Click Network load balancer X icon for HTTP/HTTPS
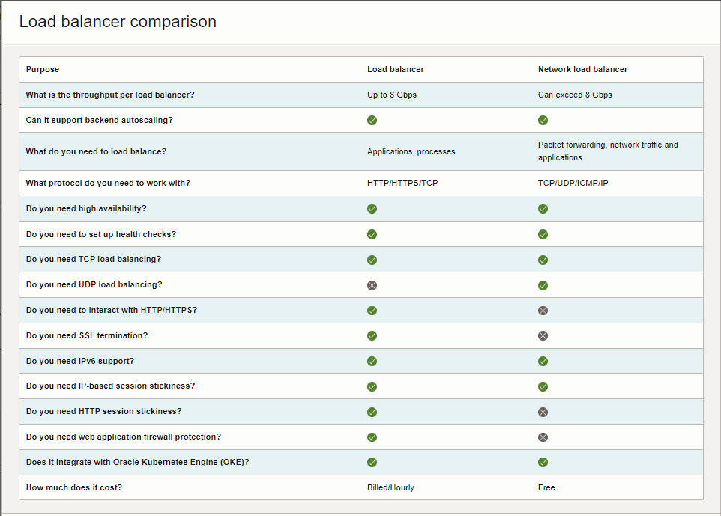Viewport: 721px width, 516px height. 543,310
